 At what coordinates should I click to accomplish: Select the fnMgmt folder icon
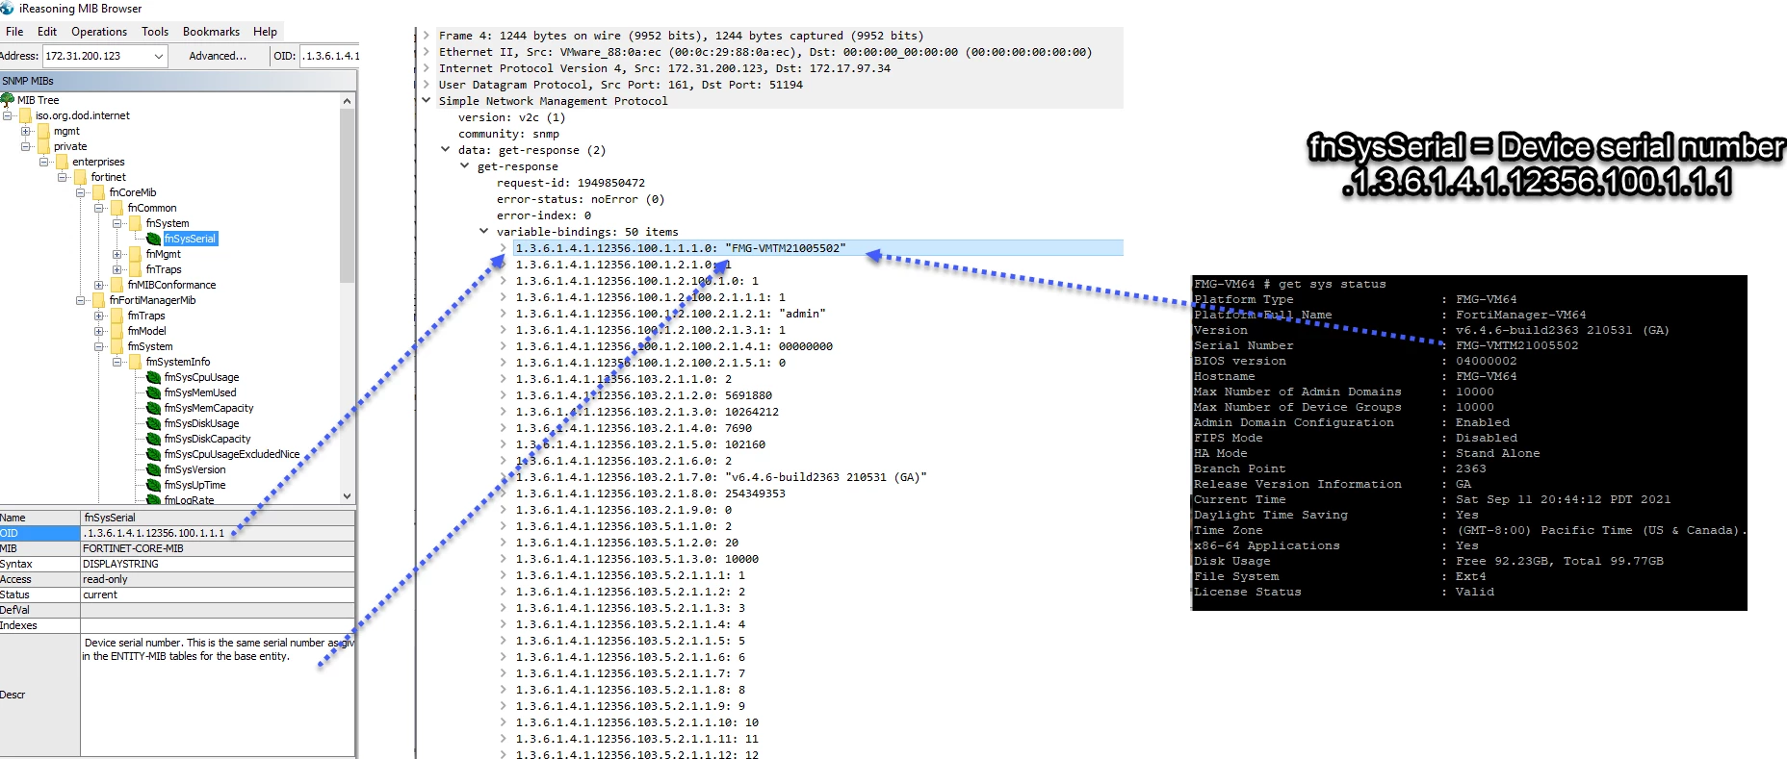(x=135, y=254)
